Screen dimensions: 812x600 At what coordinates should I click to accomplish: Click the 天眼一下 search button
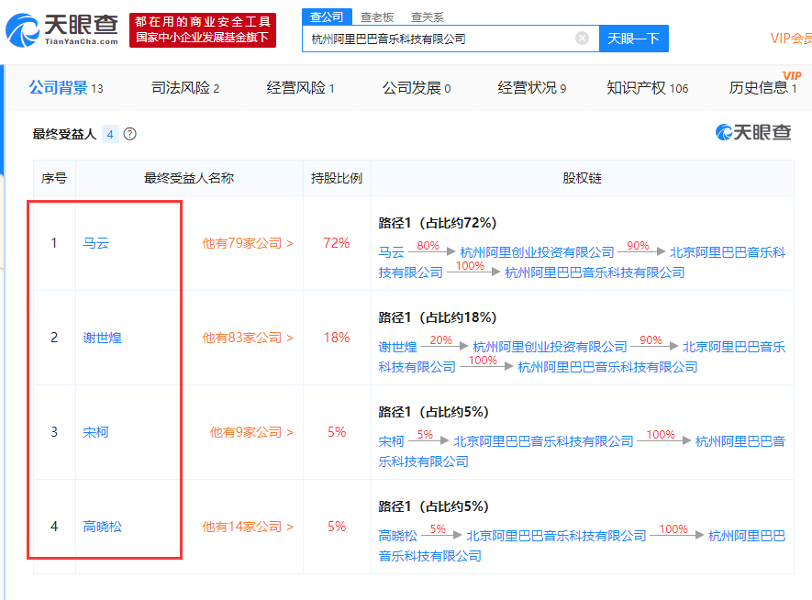pyautogui.click(x=633, y=39)
